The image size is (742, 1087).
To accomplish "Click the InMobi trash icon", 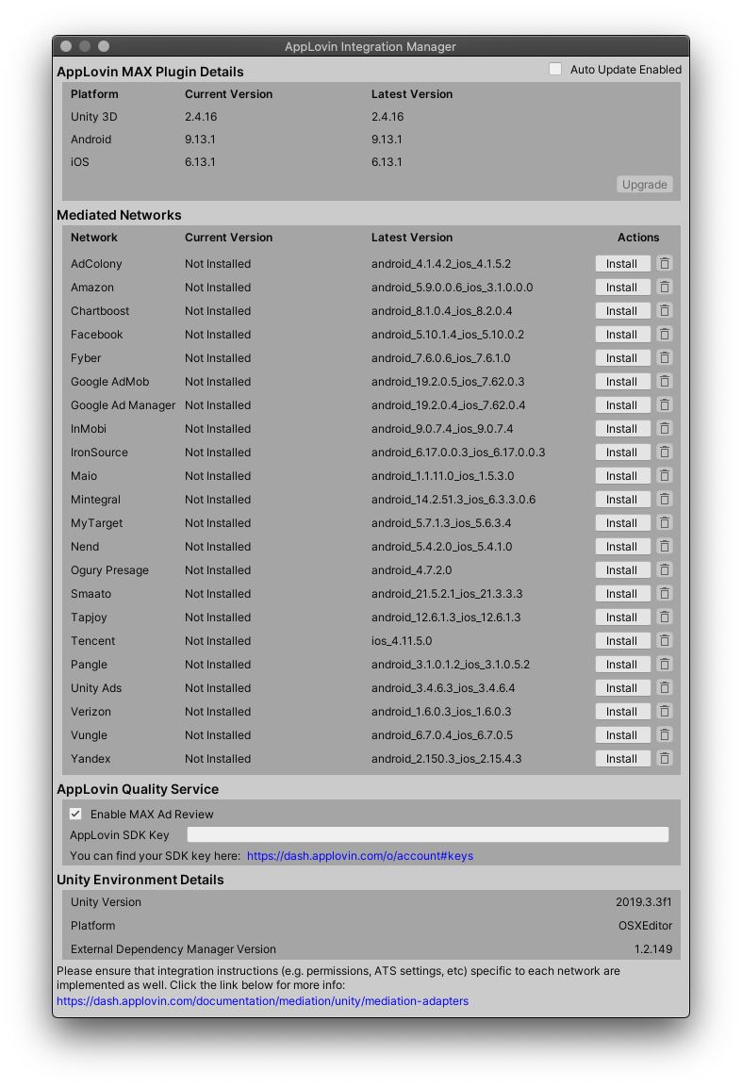I will (x=665, y=428).
